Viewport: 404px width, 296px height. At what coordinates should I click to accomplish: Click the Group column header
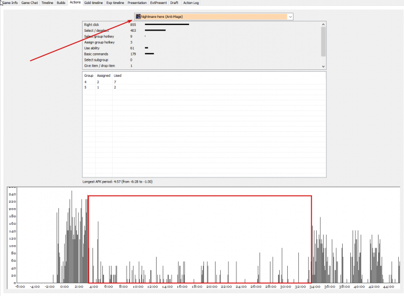pyautogui.click(x=89, y=76)
